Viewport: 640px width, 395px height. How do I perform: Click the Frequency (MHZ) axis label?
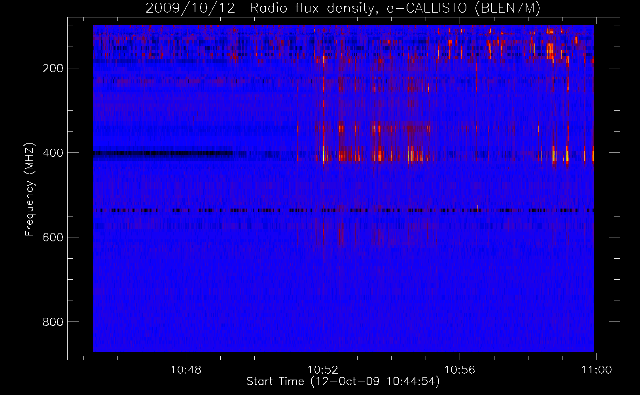pyautogui.click(x=30, y=190)
